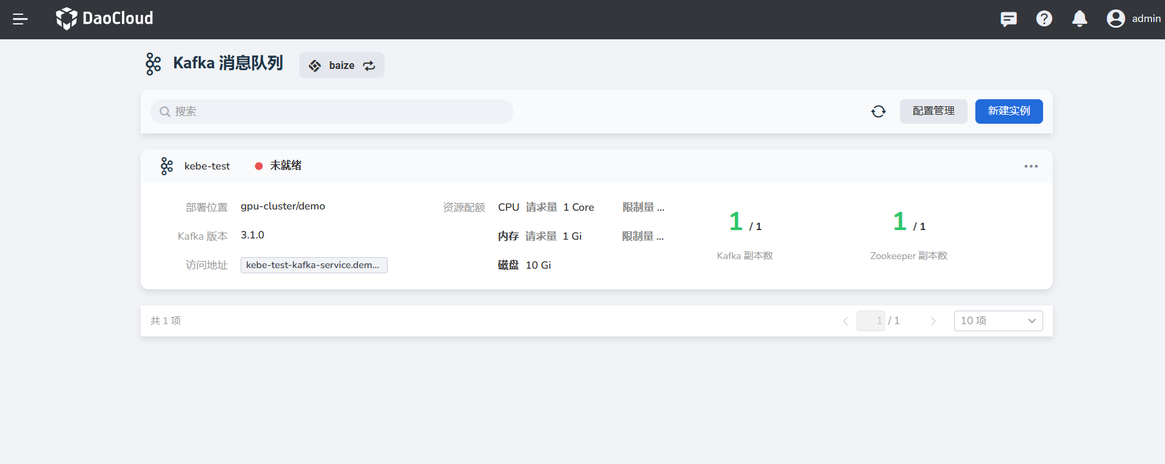This screenshot has width=1165, height=464.
Task: Click the admin user avatar icon
Action: coord(1115,19)
